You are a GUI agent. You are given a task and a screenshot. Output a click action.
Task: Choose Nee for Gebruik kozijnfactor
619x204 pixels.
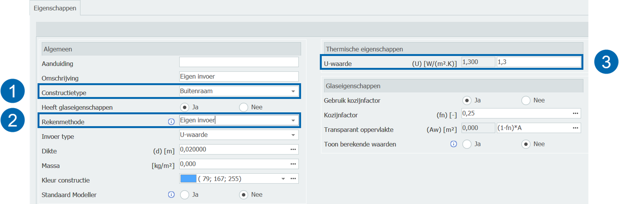point(526,100)
